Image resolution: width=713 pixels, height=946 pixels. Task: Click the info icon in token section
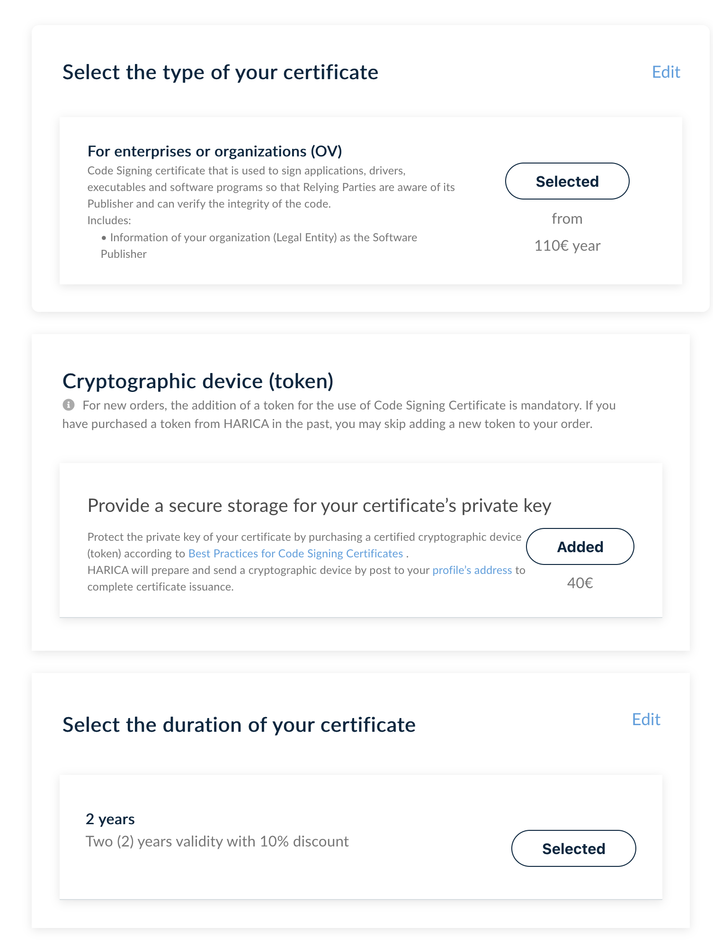(x=69, y=405)
